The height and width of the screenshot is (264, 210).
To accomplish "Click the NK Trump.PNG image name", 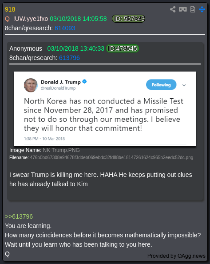I will 61,150.
